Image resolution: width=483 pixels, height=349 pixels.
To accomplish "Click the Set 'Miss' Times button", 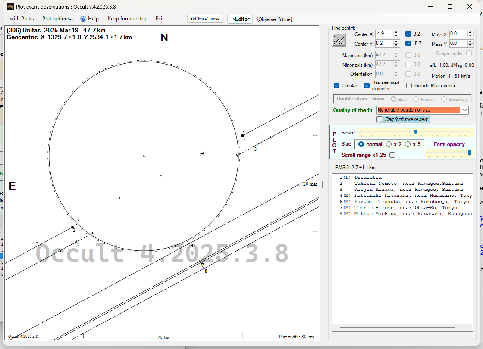I will point(205,19).
